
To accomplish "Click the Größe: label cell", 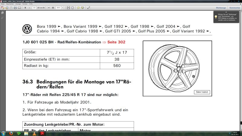I will [61, 53].
